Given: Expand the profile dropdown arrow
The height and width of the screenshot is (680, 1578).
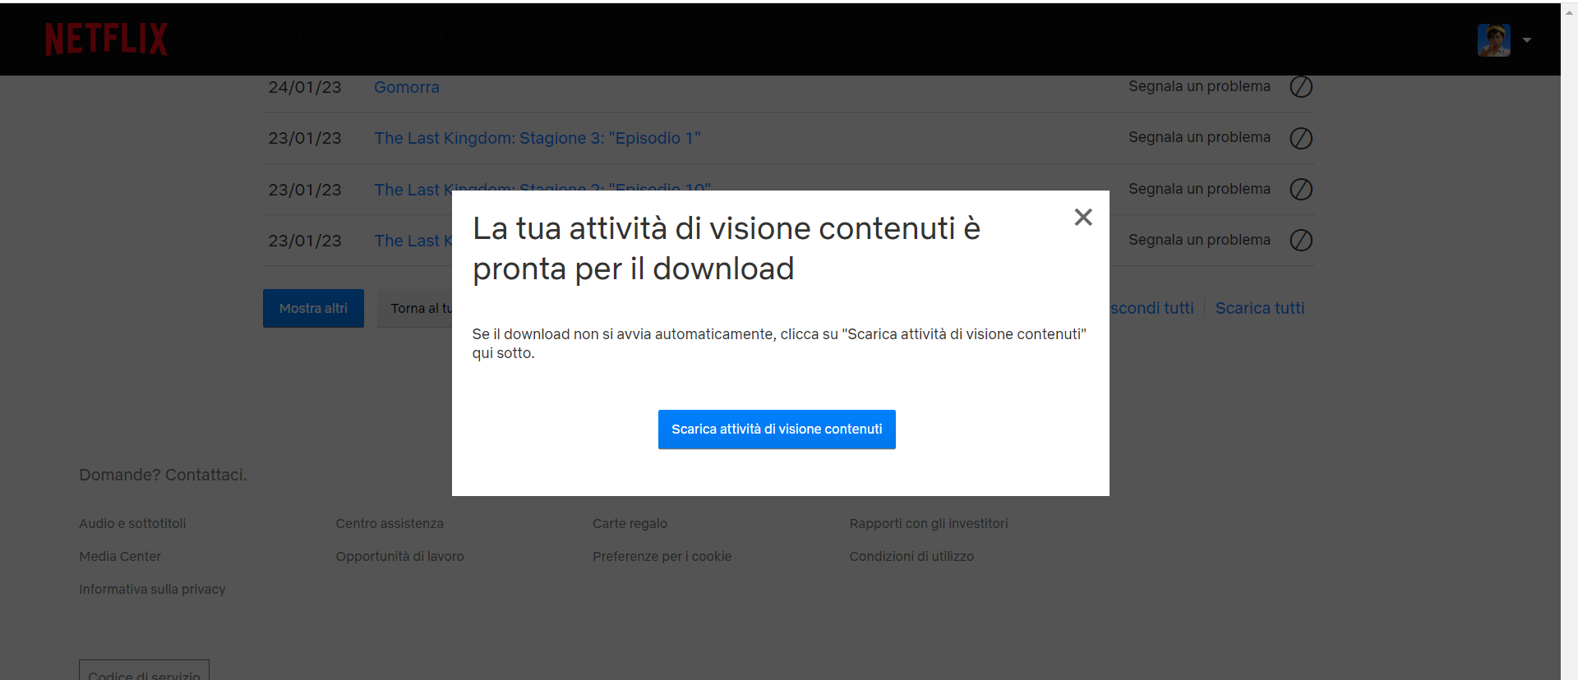Looking at the screenshot, I should pos(1526,39).
